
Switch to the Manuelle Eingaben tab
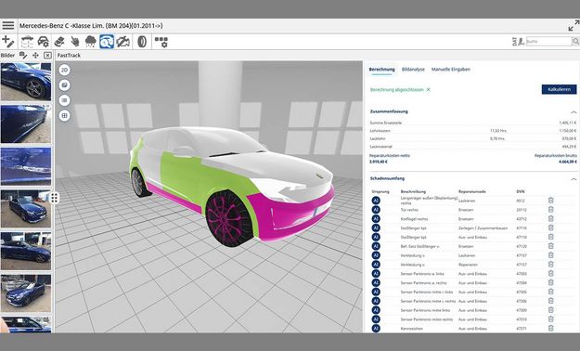[450, 70]
